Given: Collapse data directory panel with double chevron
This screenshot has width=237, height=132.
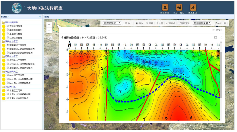Looking at the screenshot, I should pos(40,17).
